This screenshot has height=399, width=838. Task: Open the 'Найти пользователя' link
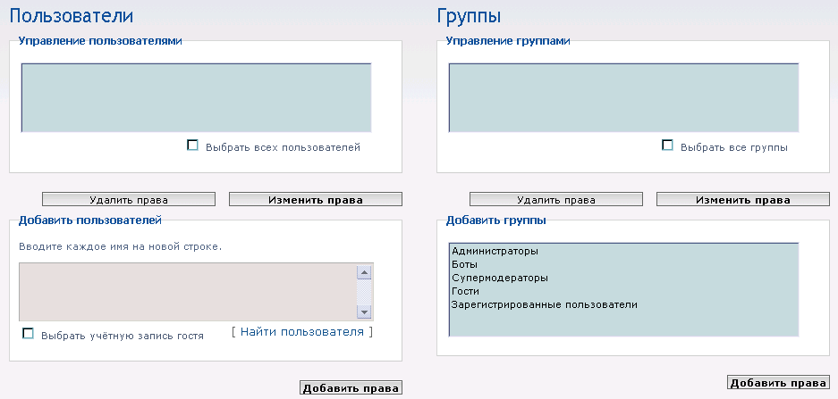coord(301,331)
